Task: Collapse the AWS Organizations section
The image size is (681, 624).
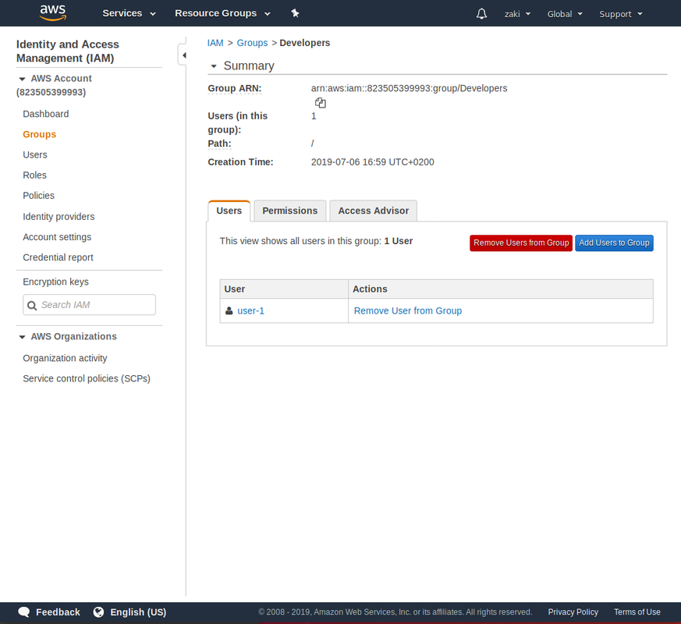Action: click(x=22, y=337)
